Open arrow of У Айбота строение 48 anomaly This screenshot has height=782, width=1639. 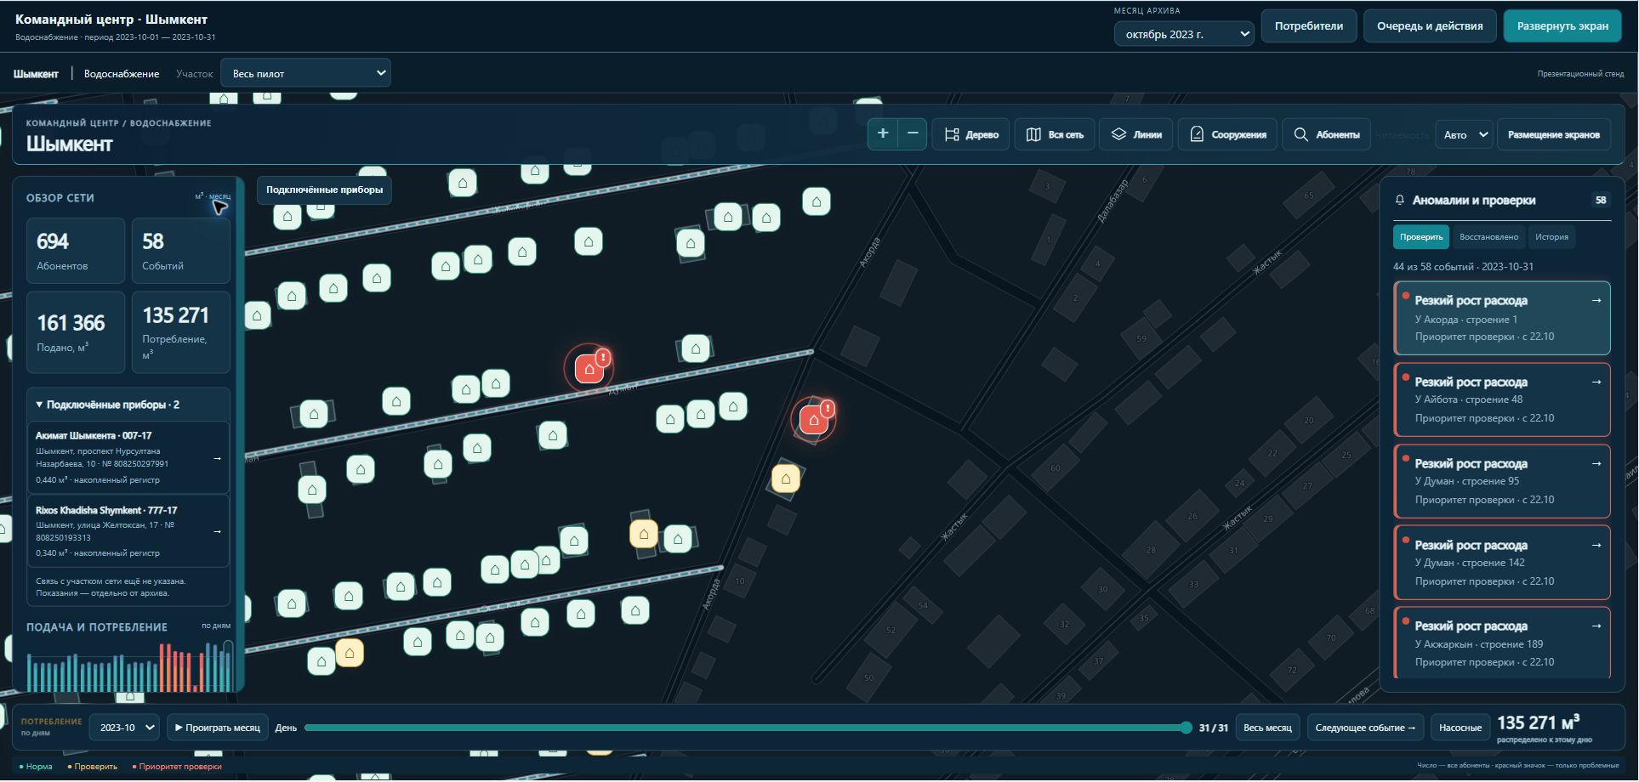point(1596,382)
